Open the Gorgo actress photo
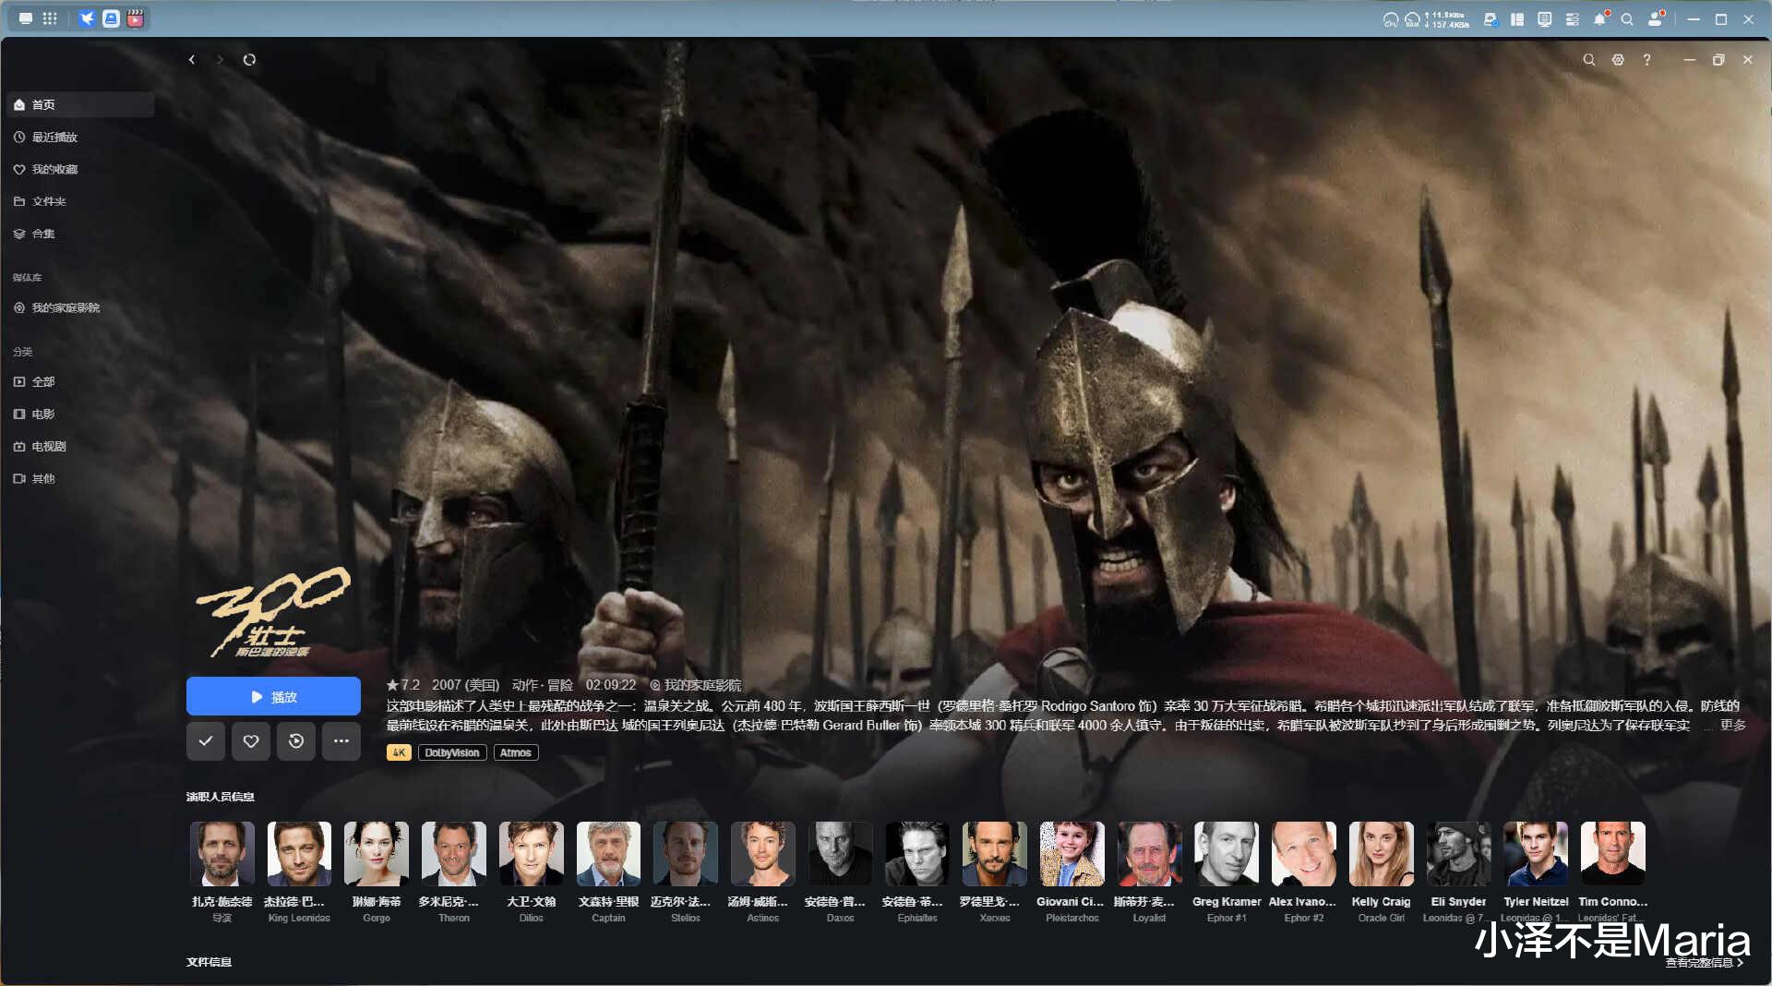Image resolution: width=1772 pixels, height=986 pixels. pos(377,854)
